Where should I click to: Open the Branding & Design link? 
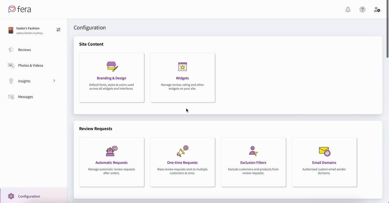pyautogui.click(x=112, y=78)
